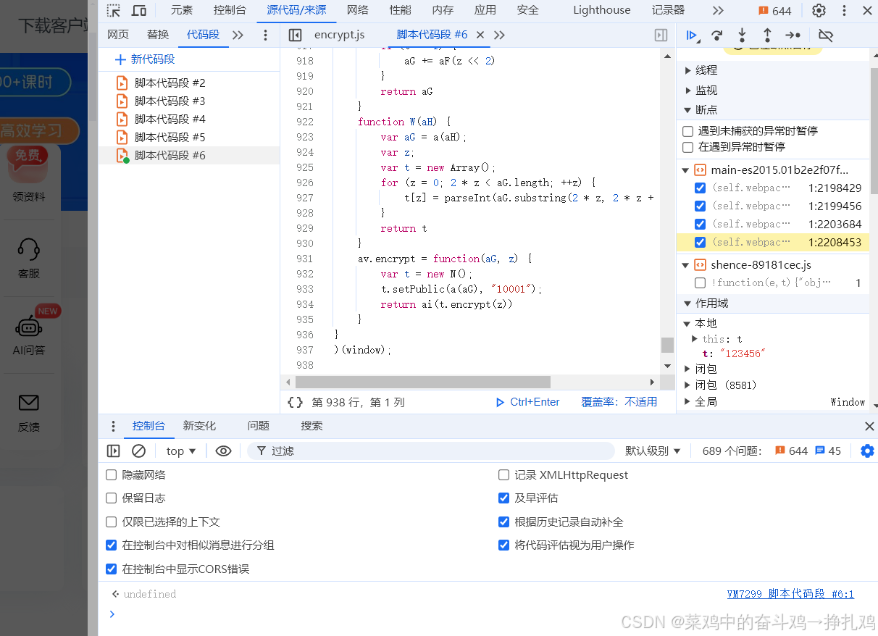Viewport: 878px width, 636px height.
Task: Open the 覆盖率: 不适用 link
Action: pos(619,402)
